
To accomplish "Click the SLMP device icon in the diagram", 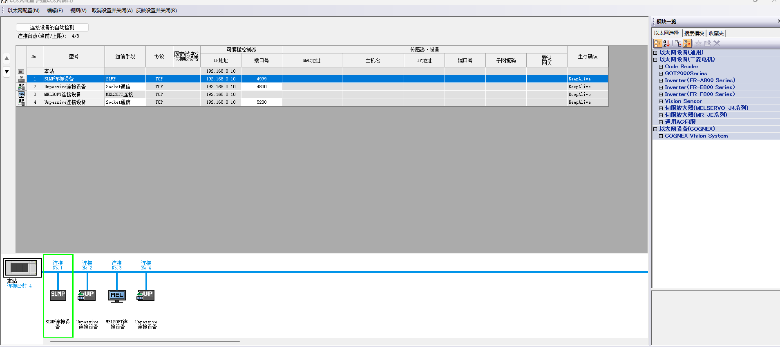I will tap(58, 295).
